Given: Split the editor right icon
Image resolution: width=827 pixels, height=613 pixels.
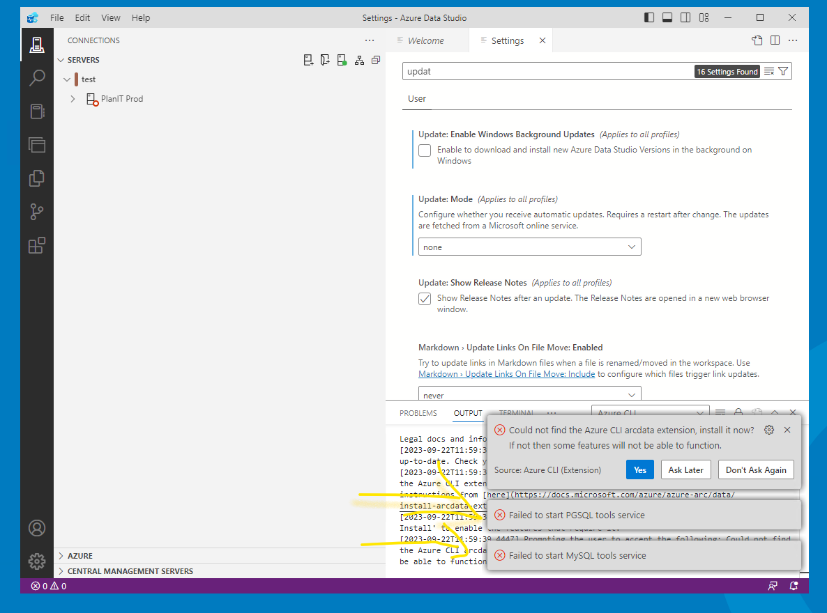Looking at the screenshot, I should click(775, 40).
